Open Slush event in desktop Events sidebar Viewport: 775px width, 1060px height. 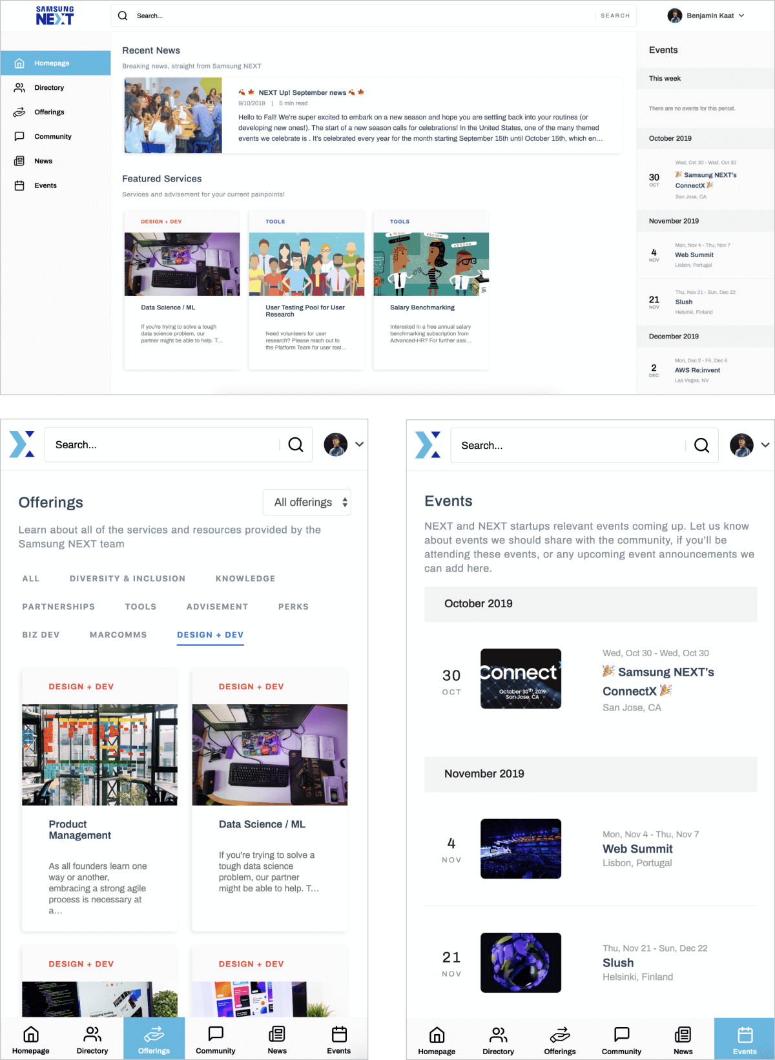coord(684,302)
